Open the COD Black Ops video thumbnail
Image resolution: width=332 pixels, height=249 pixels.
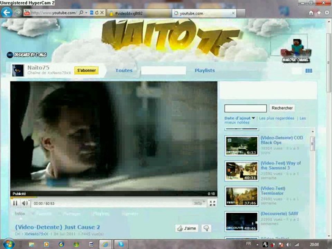pyautogui.click(x=242, y=146)
